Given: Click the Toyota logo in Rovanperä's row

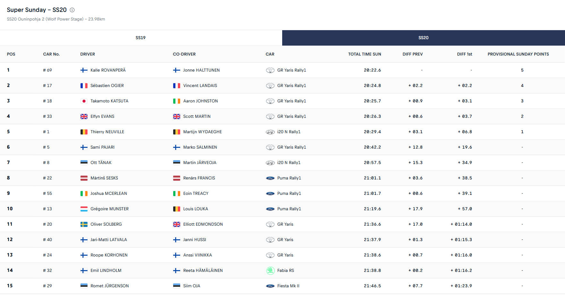Looking at the screenshot, I should click(270, 70).
